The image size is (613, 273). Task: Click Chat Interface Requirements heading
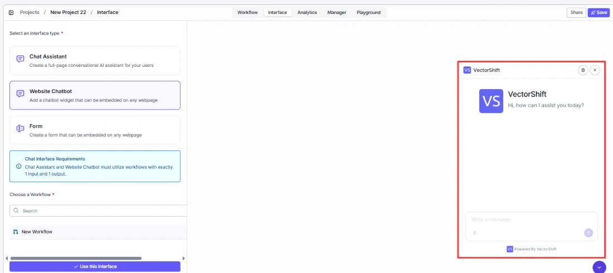tap(55, 159)
